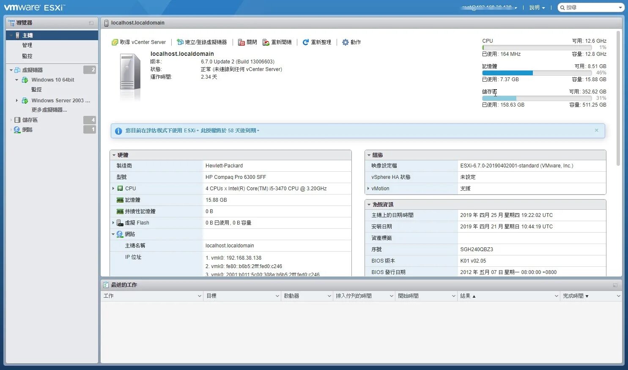
Task: Click the main panel vertical scrollbar
Action: click(x=618, y=98)
